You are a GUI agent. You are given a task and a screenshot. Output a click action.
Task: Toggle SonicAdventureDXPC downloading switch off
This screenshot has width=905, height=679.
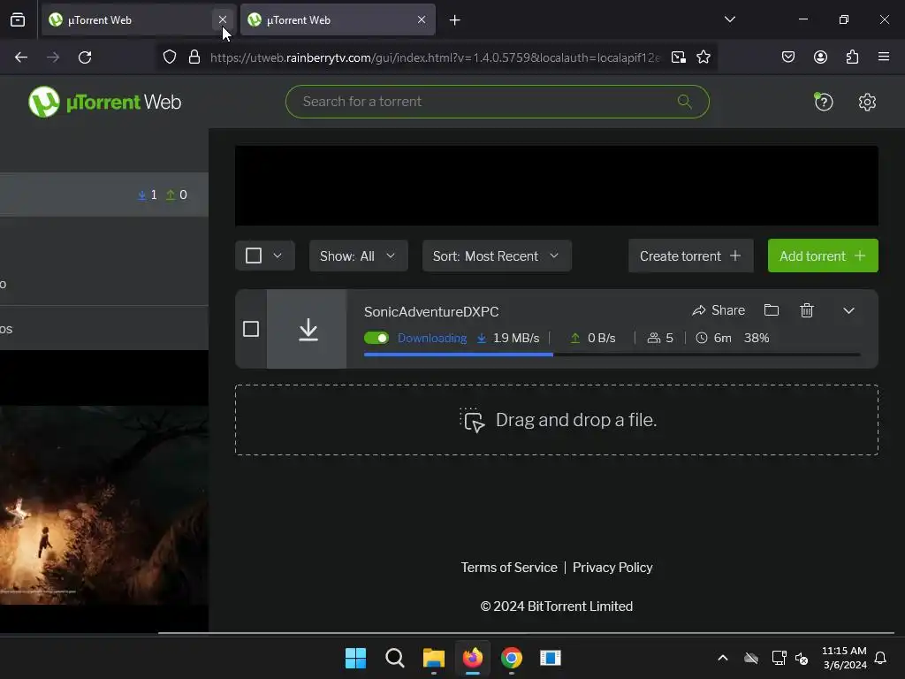pyautogui.click(x=376, y=338)
